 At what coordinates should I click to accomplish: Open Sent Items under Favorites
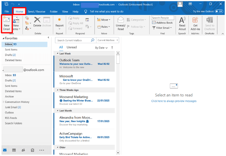(11, 50)
